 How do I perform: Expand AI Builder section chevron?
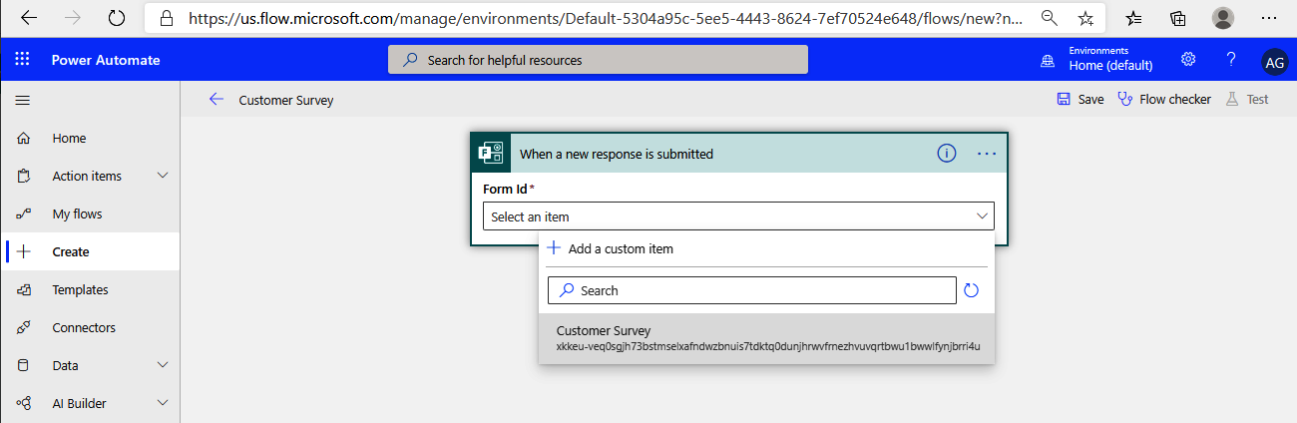(164, 403)
